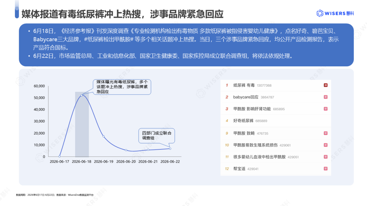Click the x-axis date label 2026-06-17
367x206 pixels.
(x=59, y=161)
